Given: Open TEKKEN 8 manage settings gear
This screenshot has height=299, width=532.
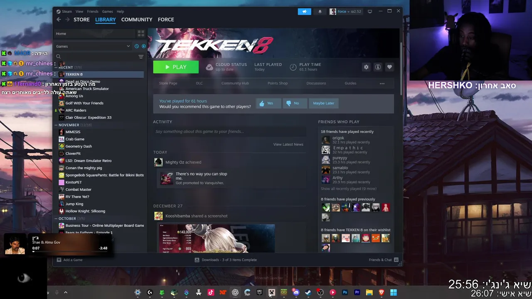Looking at the screenshot, I should pyautogui.click(x=366, y=67).
